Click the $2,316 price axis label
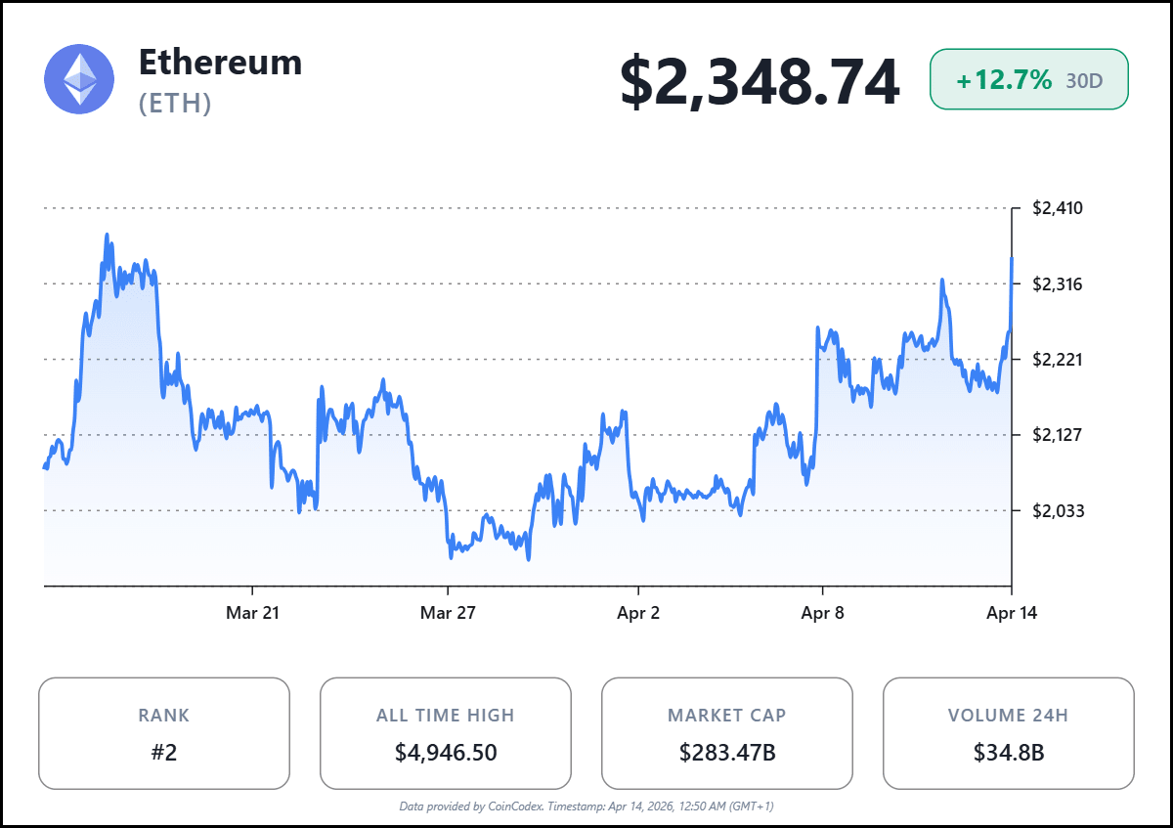The height and width of the screenshot is (828, 1173). pos(1058,284)
